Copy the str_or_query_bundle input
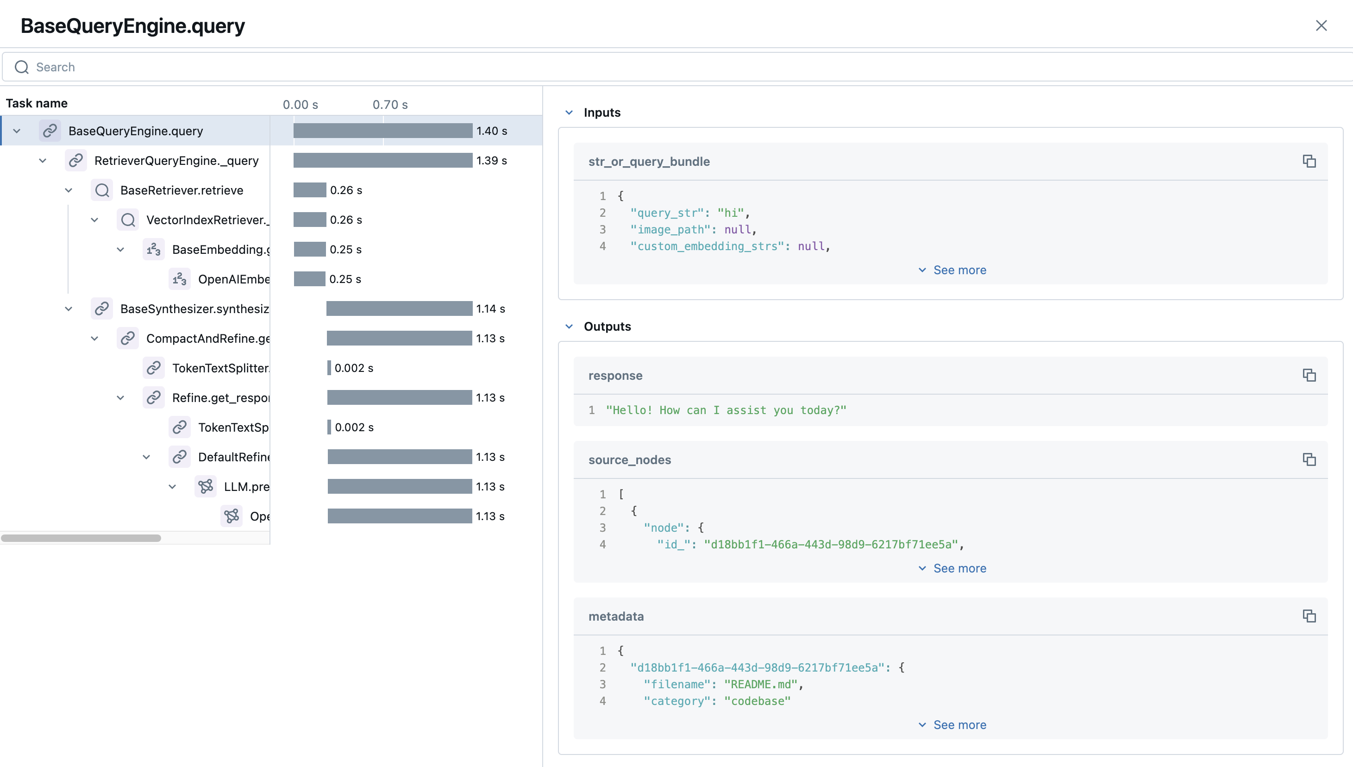The width and height of the screenshot is (1353, 767). (1310, 161)
